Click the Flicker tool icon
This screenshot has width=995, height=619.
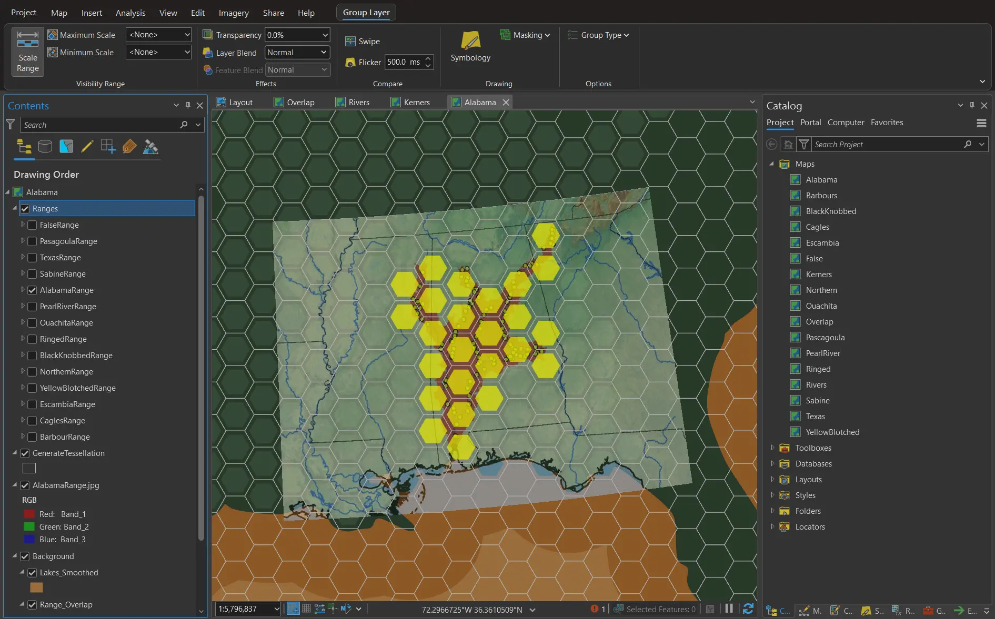tap(350, 62)
